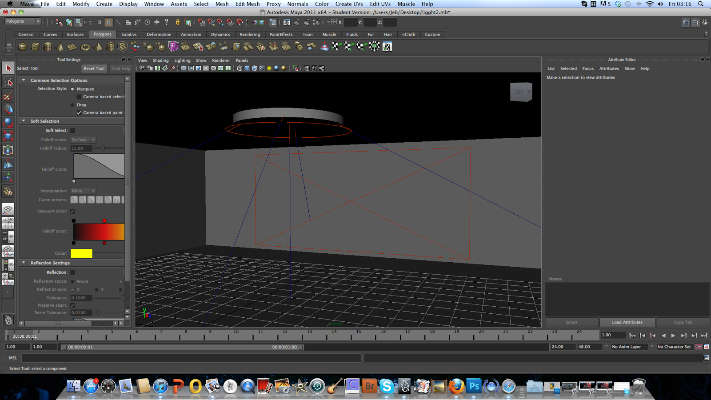Select the Polygon Sphere tool on the shelf
711x400 pixels.
click(23, 46)
